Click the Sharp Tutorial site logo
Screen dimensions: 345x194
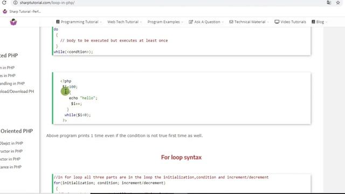13,22
